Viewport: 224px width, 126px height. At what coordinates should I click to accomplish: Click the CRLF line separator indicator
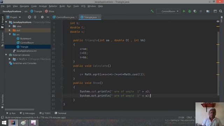(x=189, y=118)
